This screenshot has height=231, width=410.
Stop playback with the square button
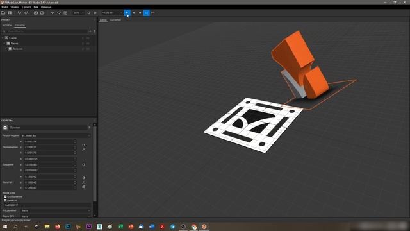pos(140,13)
